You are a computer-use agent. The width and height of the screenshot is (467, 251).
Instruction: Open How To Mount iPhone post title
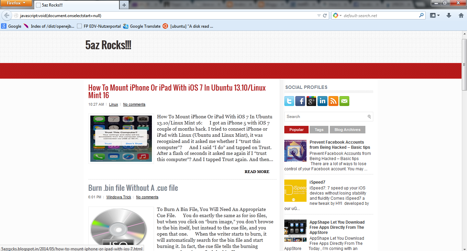pyautogui.click(x=177, y=91)
